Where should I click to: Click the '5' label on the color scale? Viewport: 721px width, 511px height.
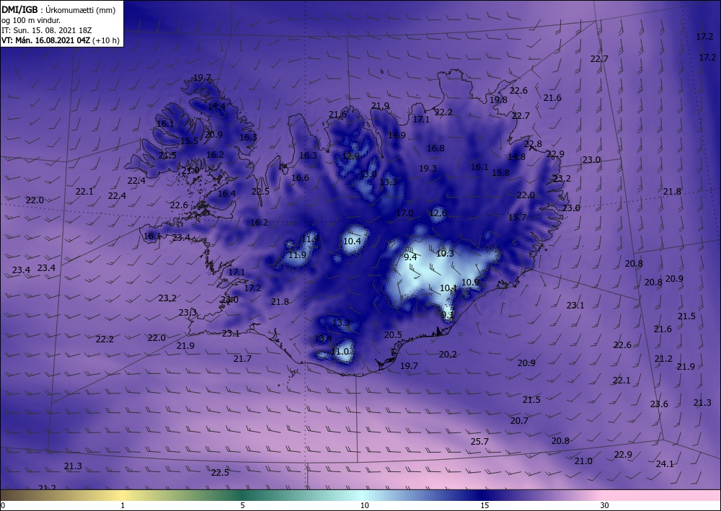[242, 506]
